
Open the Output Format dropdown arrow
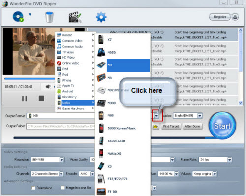point(156,116)
